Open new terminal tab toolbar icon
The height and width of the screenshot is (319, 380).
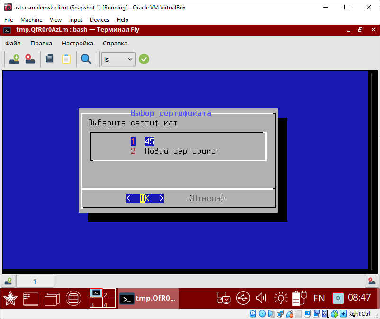click(14, 59)
